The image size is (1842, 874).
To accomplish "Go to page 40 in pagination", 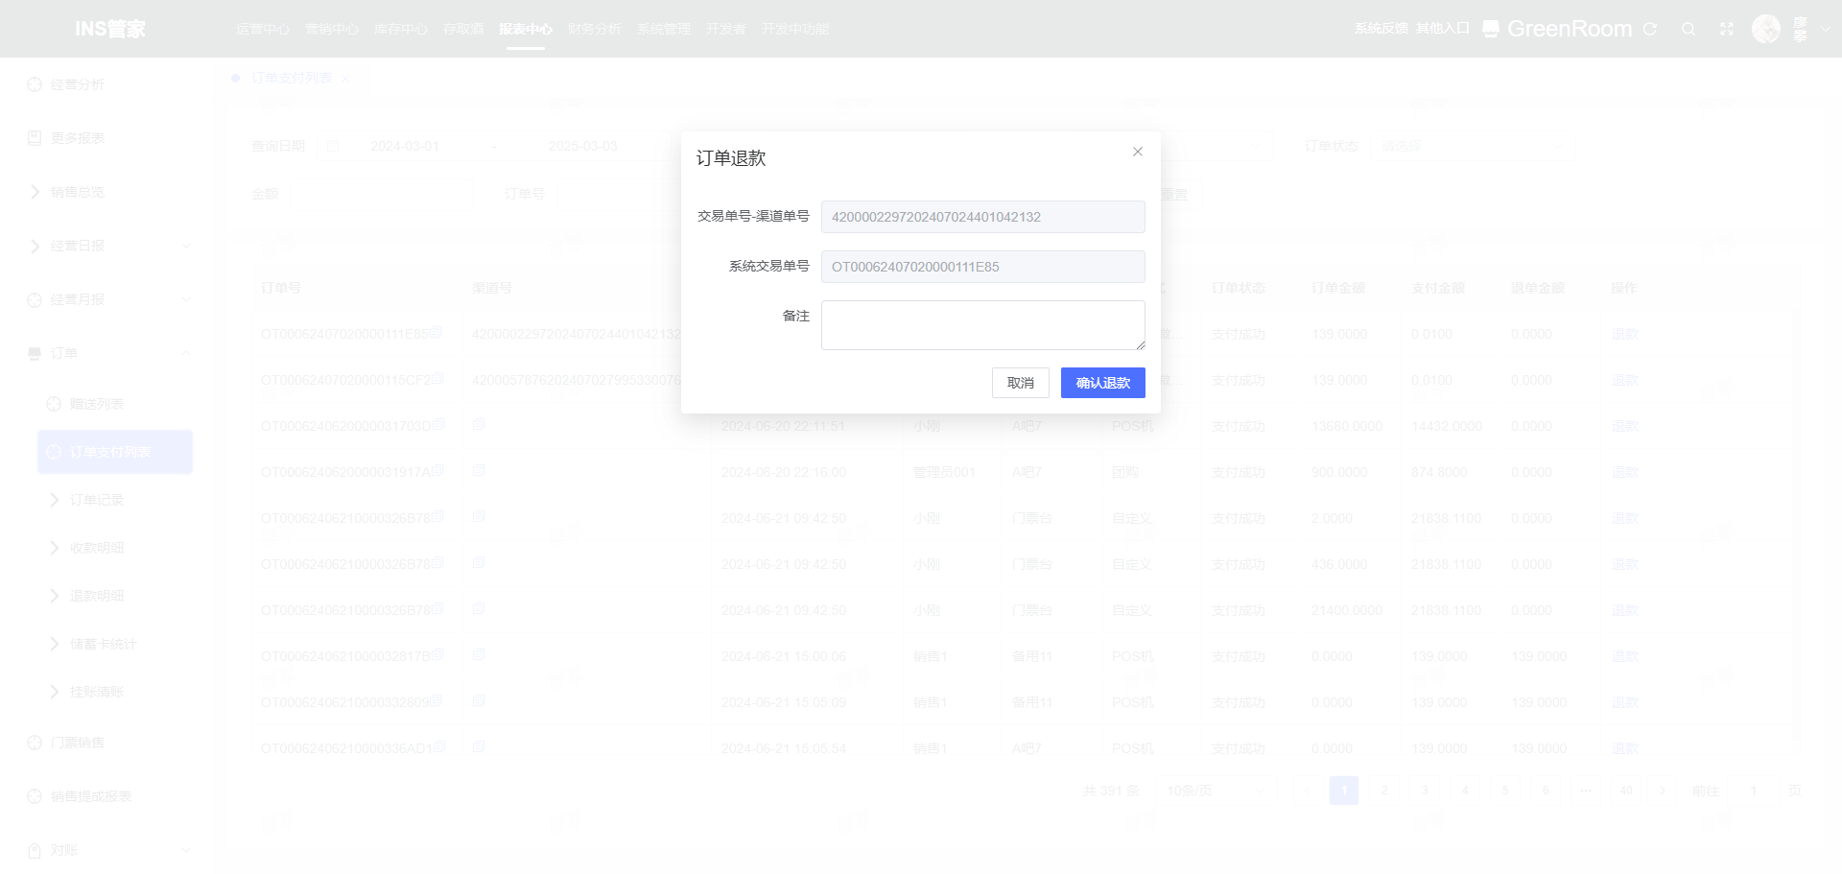I will pyautogui.click(x=1626, y=791).
